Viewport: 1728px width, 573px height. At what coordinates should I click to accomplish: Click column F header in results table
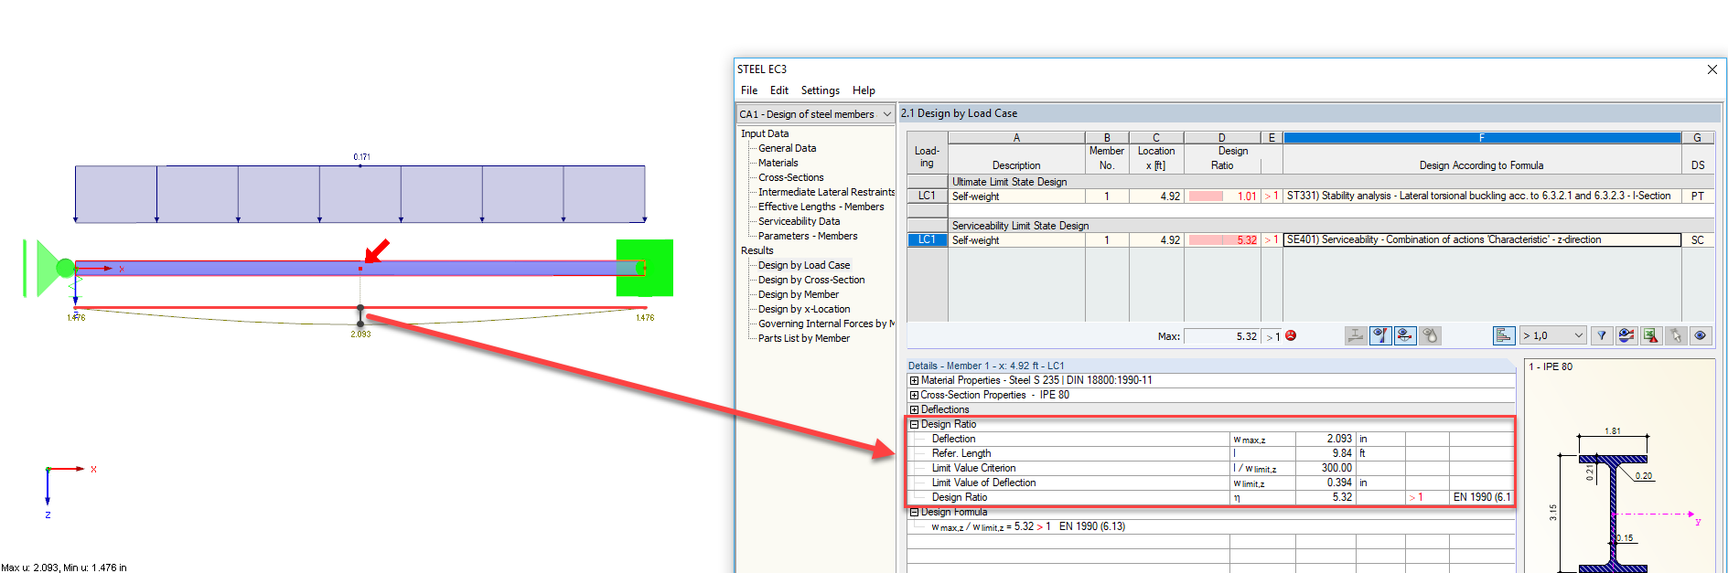1482,138
